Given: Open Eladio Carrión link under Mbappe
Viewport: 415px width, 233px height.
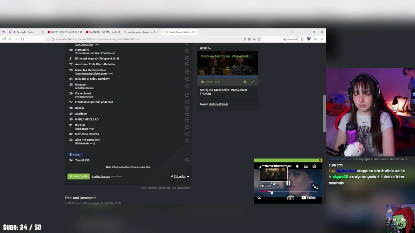Looking at the screenshot, I should tap(87, 88).
